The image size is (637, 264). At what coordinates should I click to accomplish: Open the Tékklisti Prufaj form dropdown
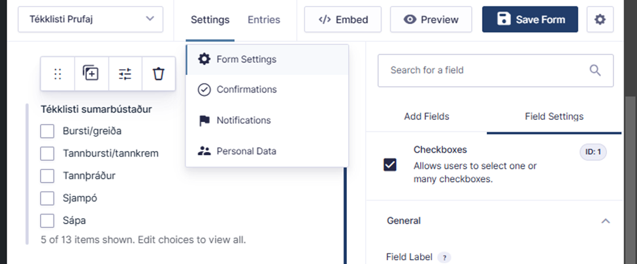[x=91, y=19]
